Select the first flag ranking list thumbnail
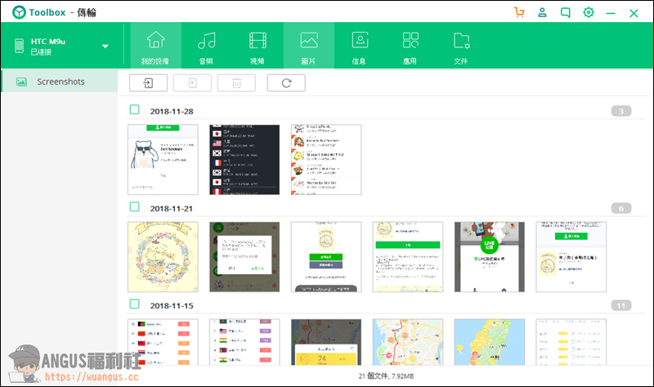The image size is (654, 387). coord(163,342)
